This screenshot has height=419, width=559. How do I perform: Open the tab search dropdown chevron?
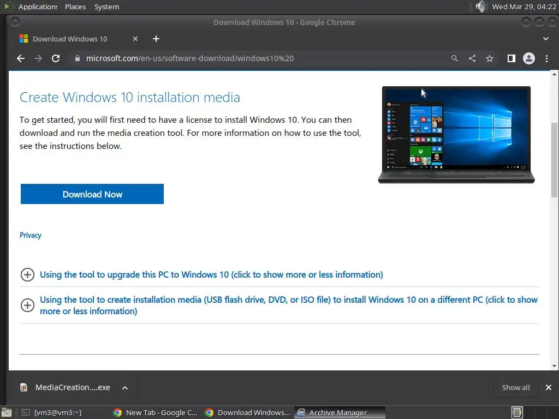pos(546,39)
